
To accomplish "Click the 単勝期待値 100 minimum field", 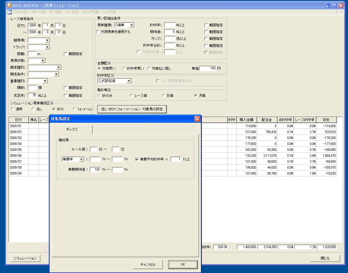I will tap(95, 170).
